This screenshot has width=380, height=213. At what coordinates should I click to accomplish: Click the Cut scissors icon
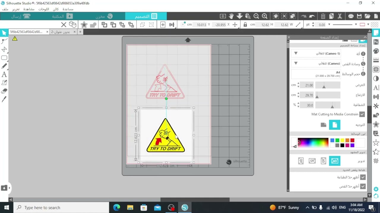click(x=340, y=16)
